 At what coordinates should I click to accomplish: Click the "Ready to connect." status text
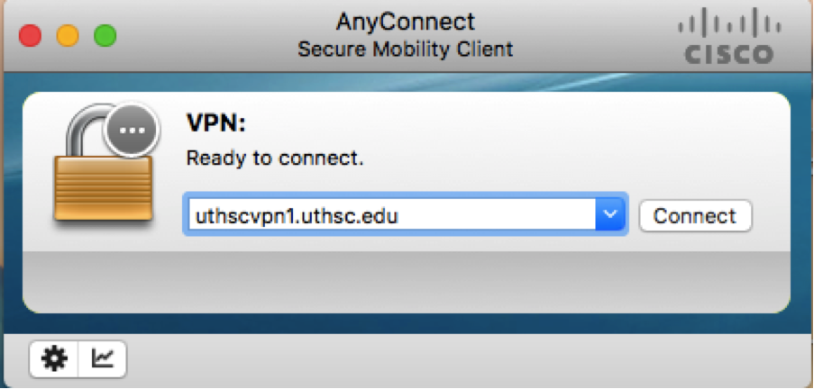274,159
